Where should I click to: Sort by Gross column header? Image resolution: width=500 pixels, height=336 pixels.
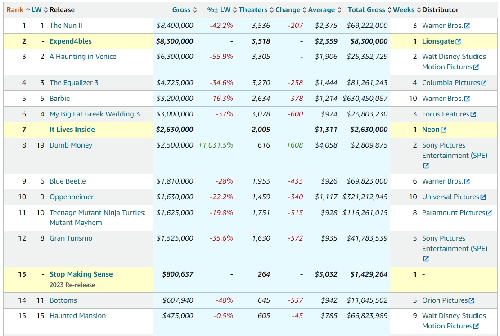[185, 10]
